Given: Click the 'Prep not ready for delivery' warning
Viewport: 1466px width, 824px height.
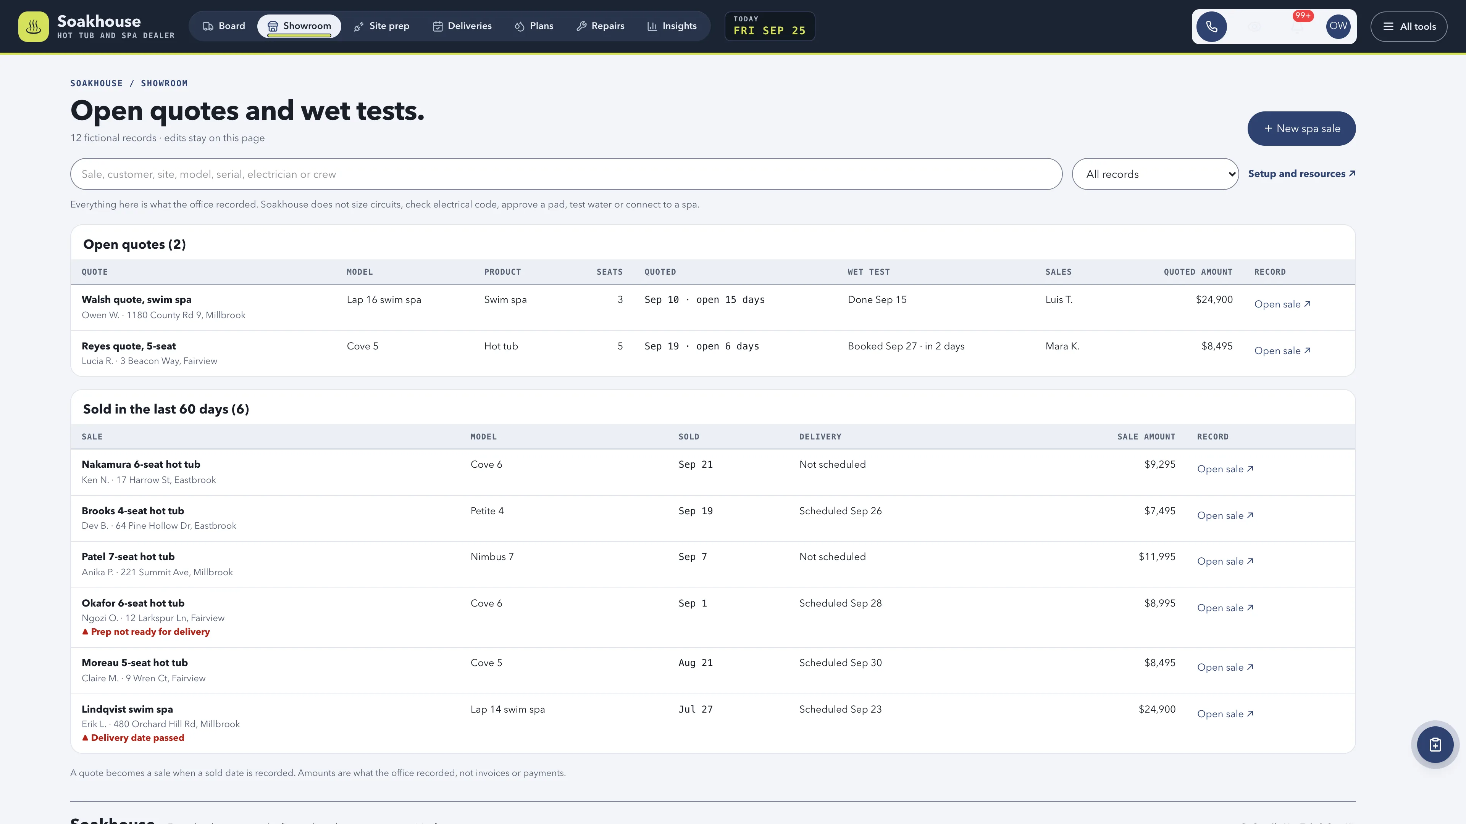Looking at the screenshot, I should click(x=146, y=632).
